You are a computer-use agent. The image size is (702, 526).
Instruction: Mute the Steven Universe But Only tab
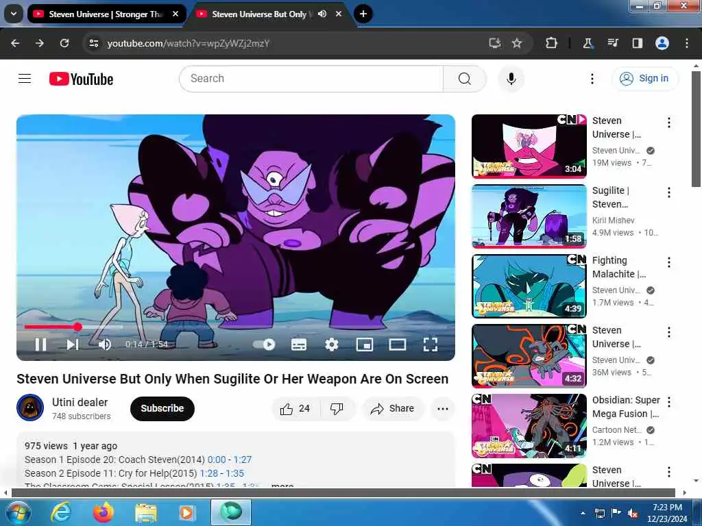point(322,14)
